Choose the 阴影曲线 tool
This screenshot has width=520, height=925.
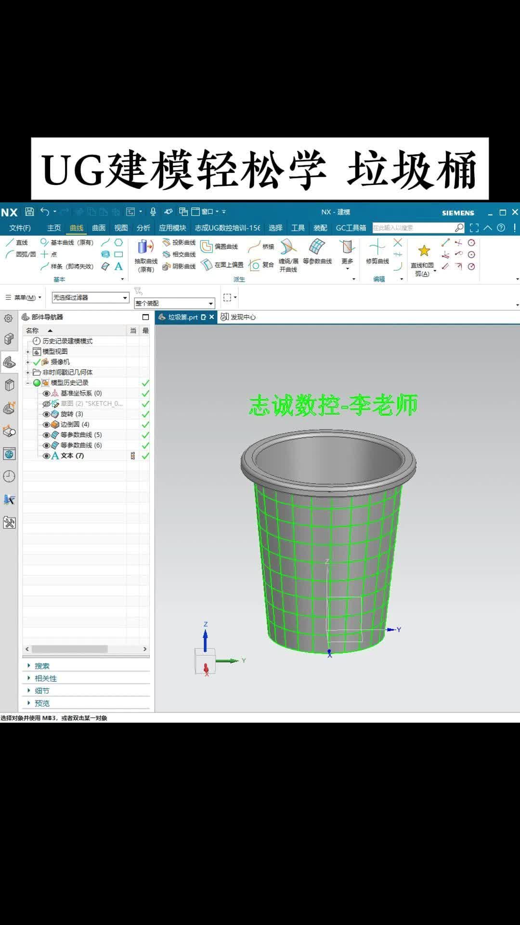pos(179,266)
